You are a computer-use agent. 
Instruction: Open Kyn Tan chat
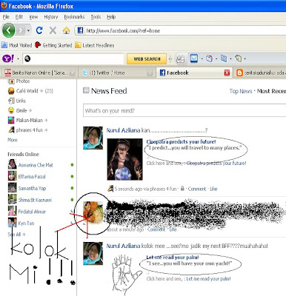point(26,223)
